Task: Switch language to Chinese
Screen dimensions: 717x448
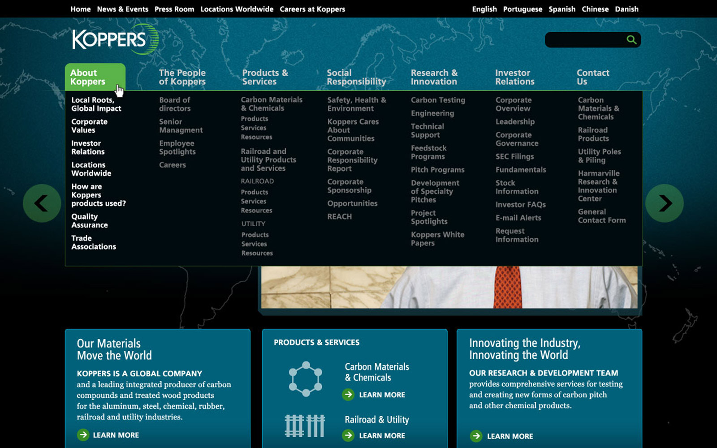Action: click(595, 9)
